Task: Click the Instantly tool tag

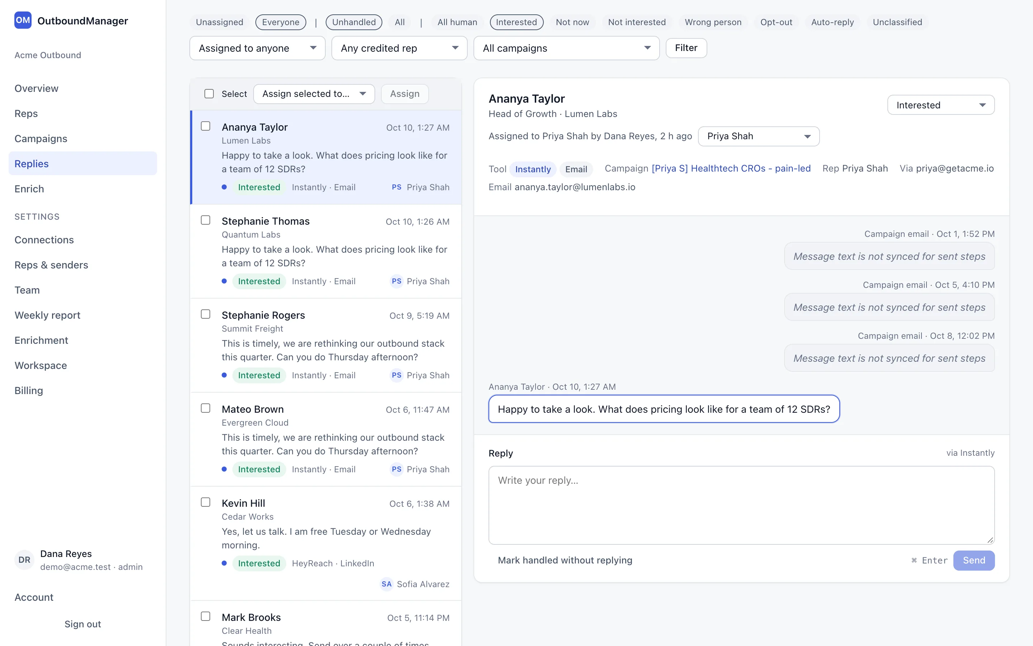Action: click(533, 169)
